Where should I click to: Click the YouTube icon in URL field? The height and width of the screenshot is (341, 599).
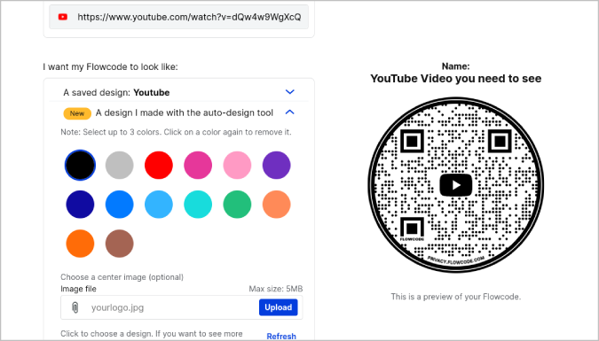pyautogui.click(x=63, y=17)
